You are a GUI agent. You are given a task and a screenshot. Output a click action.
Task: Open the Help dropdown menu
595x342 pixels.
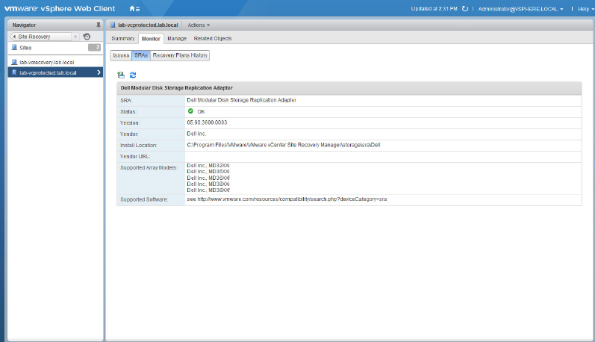click(x=582, y=9)
